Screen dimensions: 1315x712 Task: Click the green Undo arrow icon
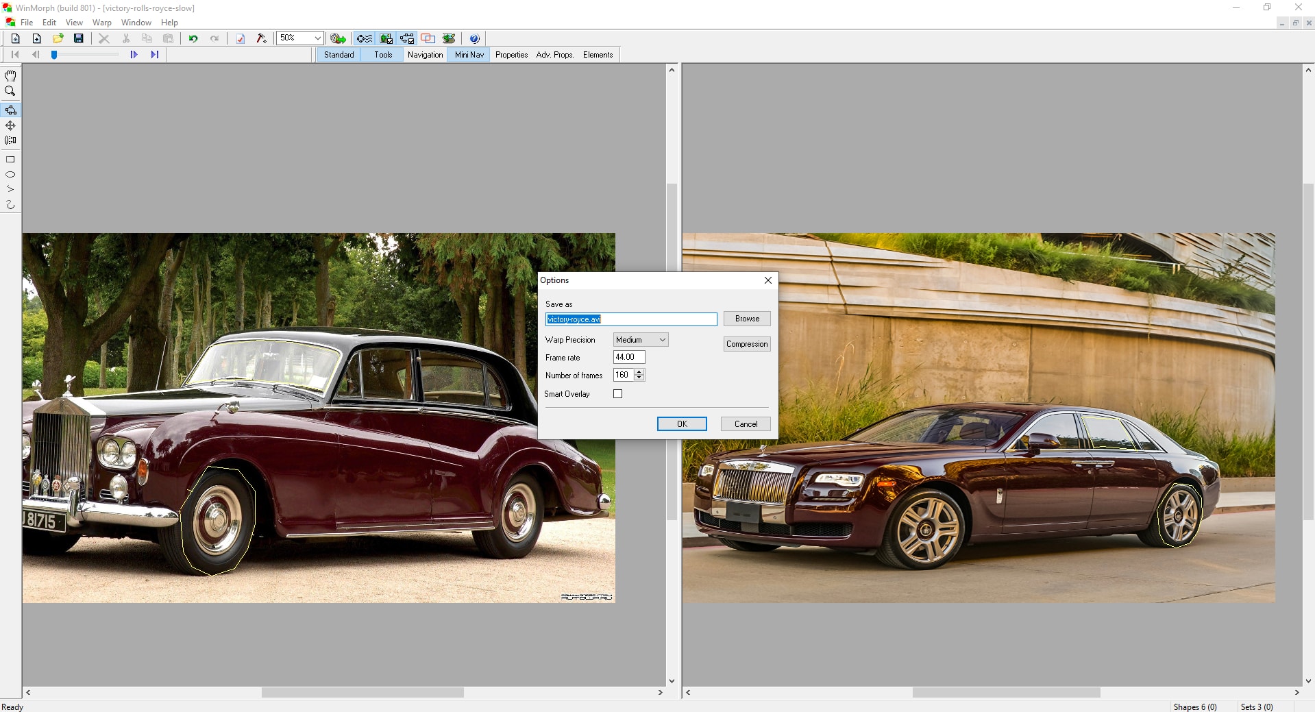[193, 38]
